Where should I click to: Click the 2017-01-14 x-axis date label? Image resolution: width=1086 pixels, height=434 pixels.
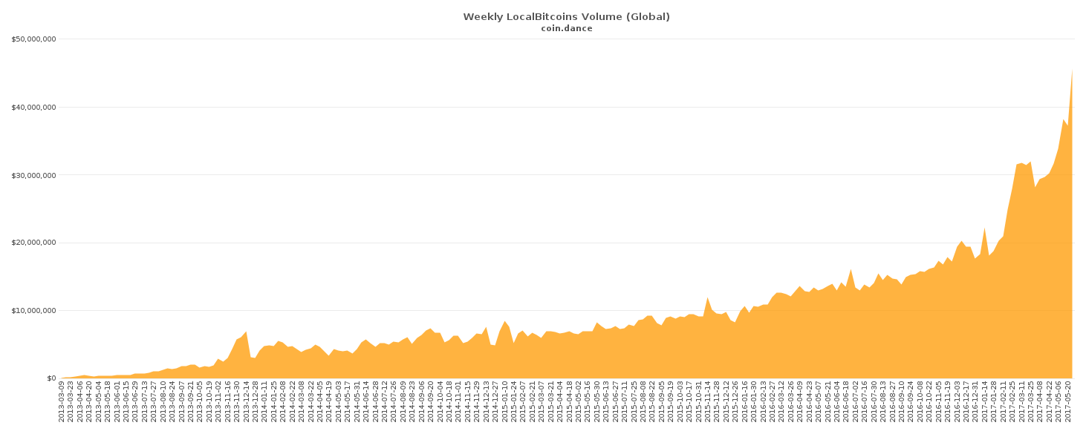(985, 402)
